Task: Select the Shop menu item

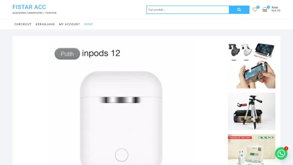Action: point(88,24)
